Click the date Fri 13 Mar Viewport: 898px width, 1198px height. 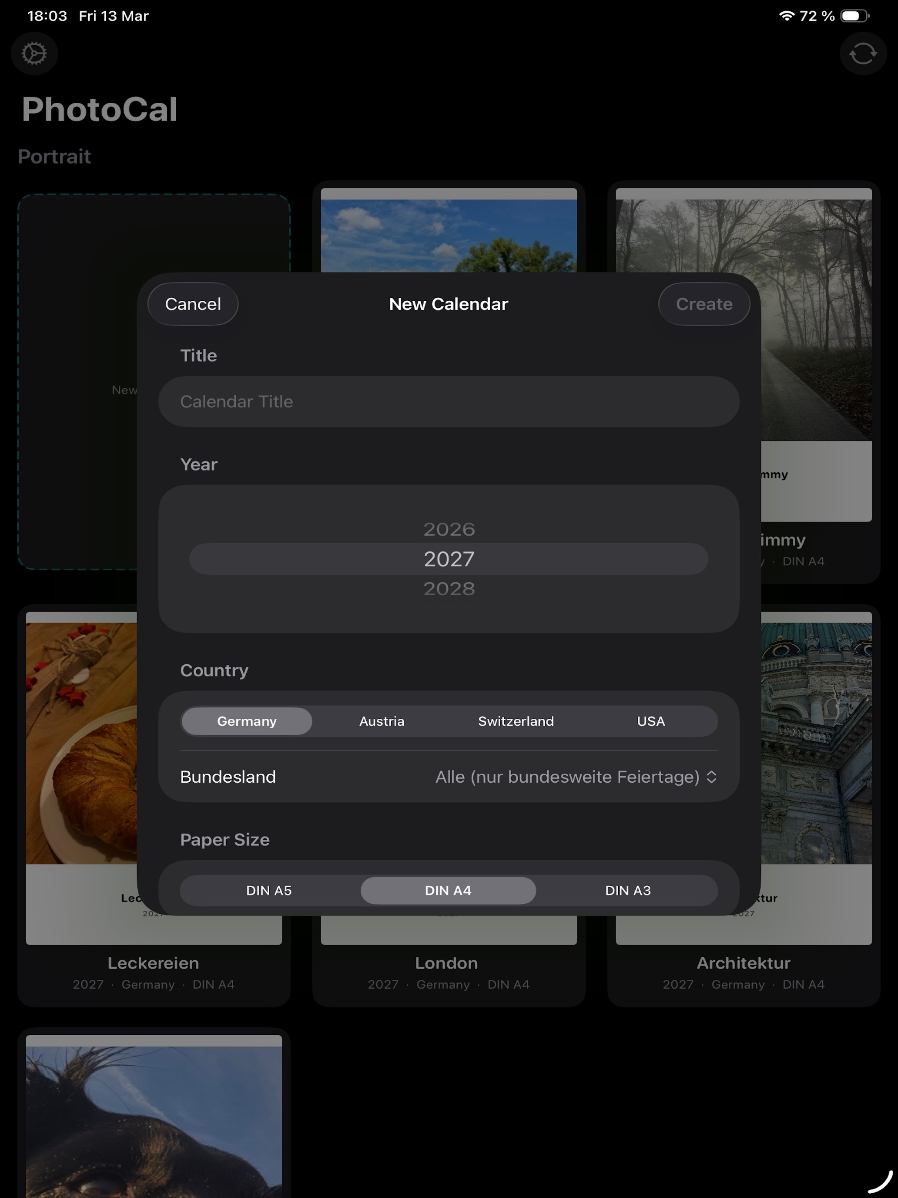tap(114, 16)
